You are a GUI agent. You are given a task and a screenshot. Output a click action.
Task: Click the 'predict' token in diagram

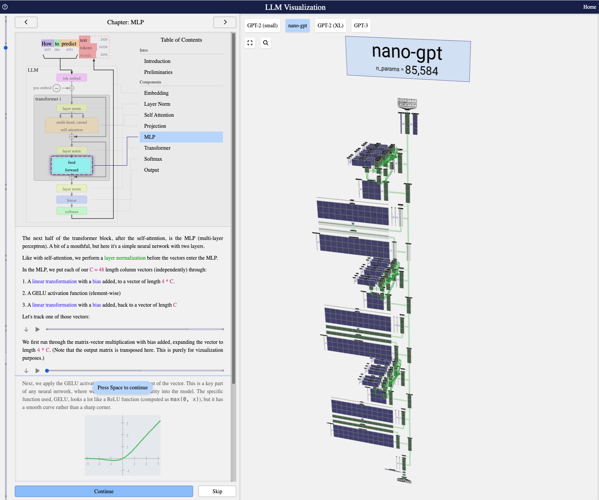click(69, 44)
